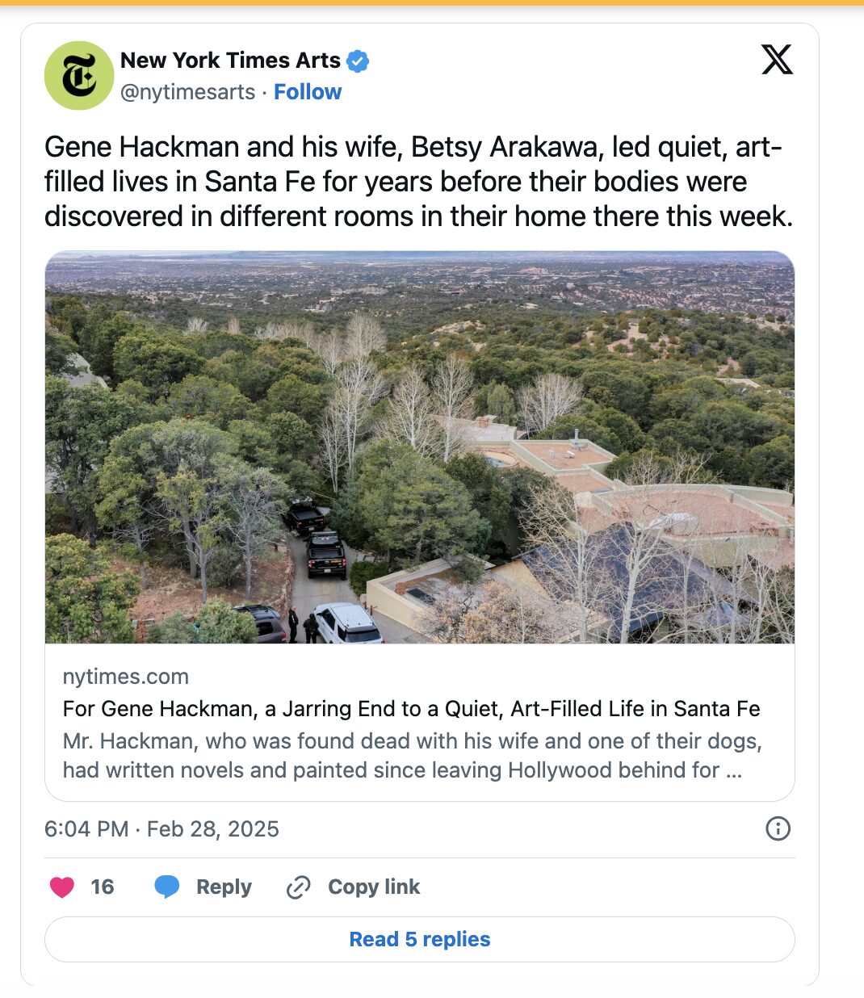Image resolution: width=864 pixels, height=998 pixels.
Task: Select the Copy link text
Action: coord(374,887)
